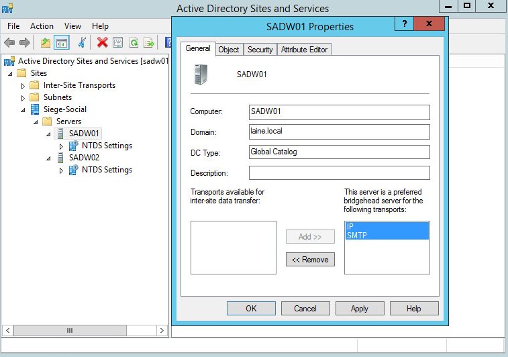Collapse the SADW01 server node
Viewport: 508px width, 357px height.
[x=48, y=134]
